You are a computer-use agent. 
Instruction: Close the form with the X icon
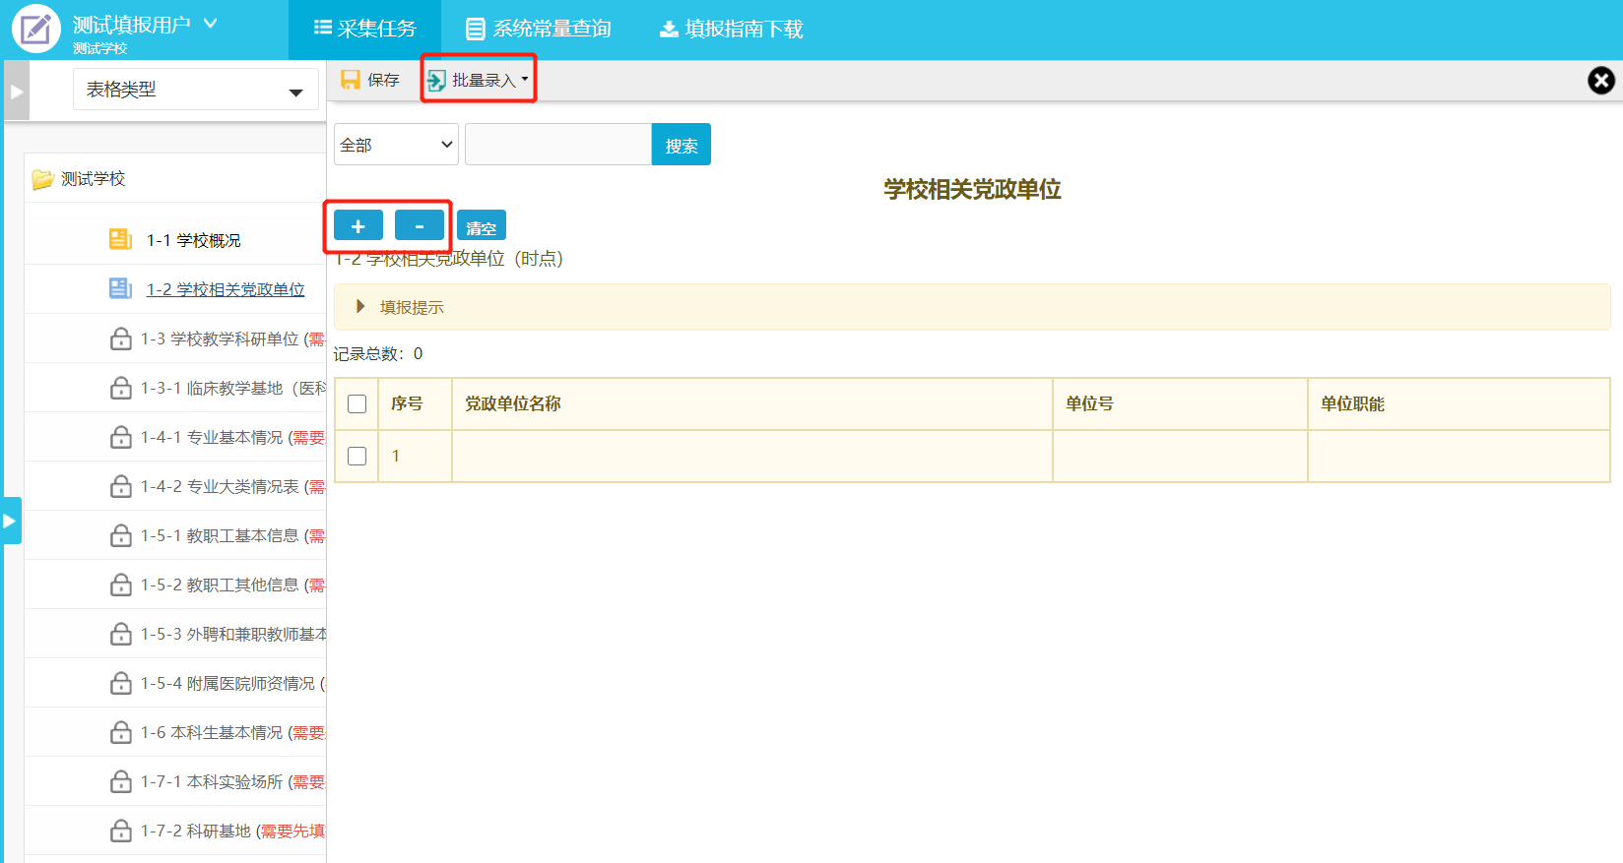[1600, 81]
